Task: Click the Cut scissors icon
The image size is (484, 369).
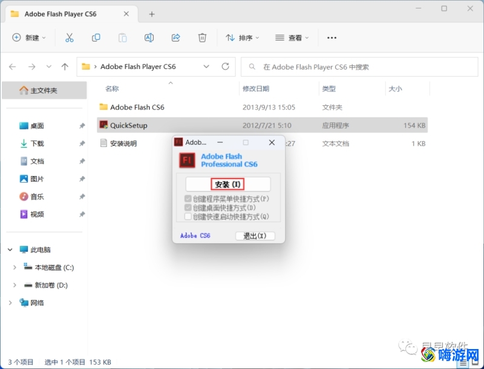Action: (70, 38)
